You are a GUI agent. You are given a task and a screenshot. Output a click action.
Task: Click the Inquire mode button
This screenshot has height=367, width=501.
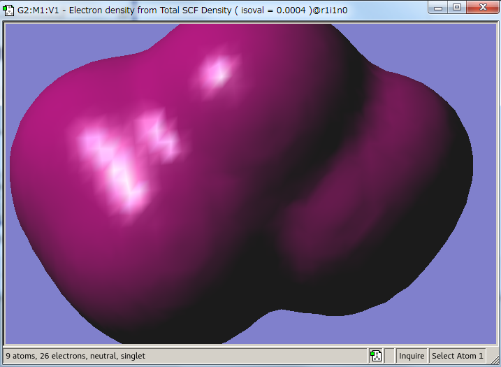pyautogui.click(x=412, y=356)
